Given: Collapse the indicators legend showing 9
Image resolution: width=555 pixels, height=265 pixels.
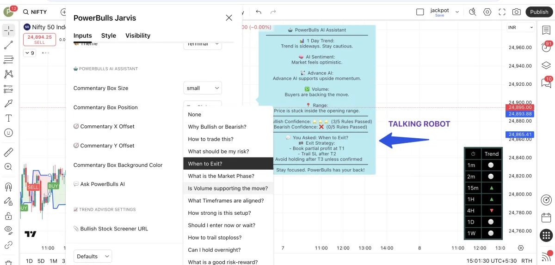Looking at the screenshot, I should (x=29, y=53).
